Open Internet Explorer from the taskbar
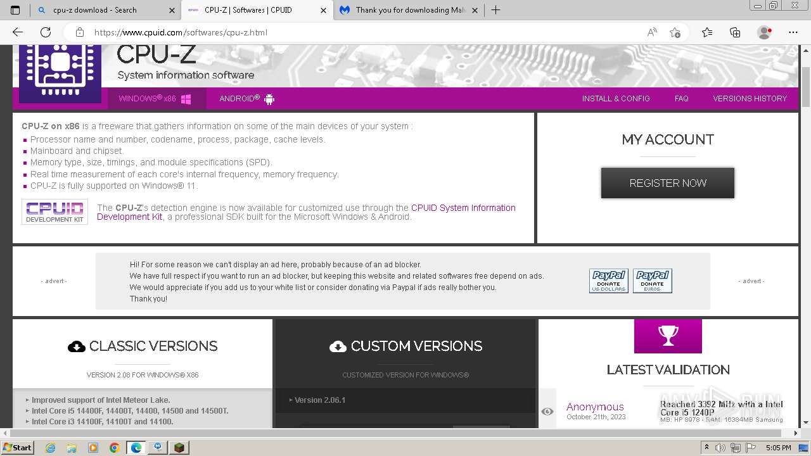811x456 pixels. pos(51,448)
